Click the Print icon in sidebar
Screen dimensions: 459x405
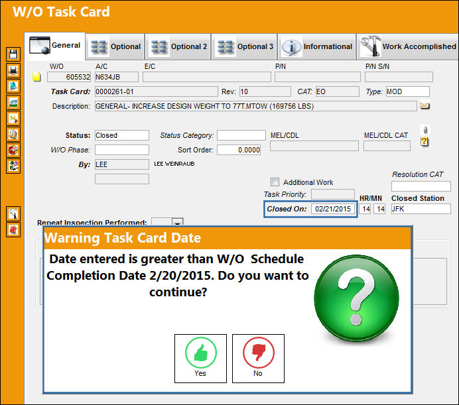point(13,70)
